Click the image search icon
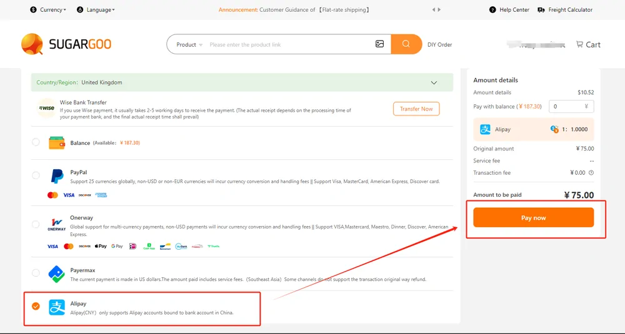 tap(379, 44)
